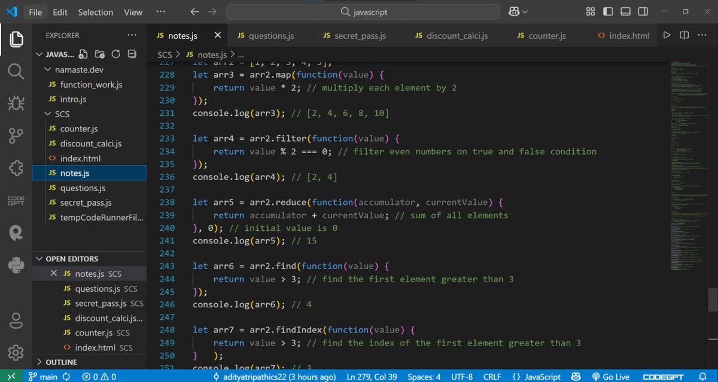This screenshot has height=382, width=718.
Task: Create a new folder in Explorer
Action: pyautogui.click(x=99, y=54)
